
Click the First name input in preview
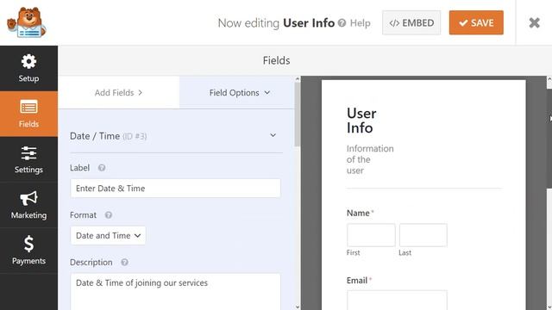[371, 235]
